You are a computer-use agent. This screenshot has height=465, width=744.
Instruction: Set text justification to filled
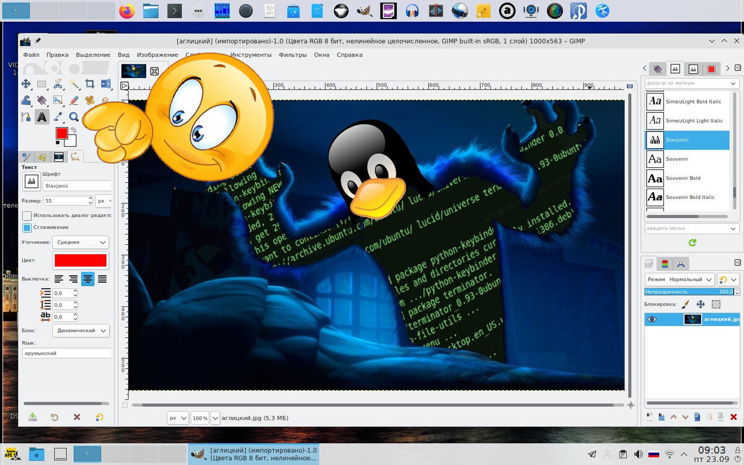coord(102,279)
